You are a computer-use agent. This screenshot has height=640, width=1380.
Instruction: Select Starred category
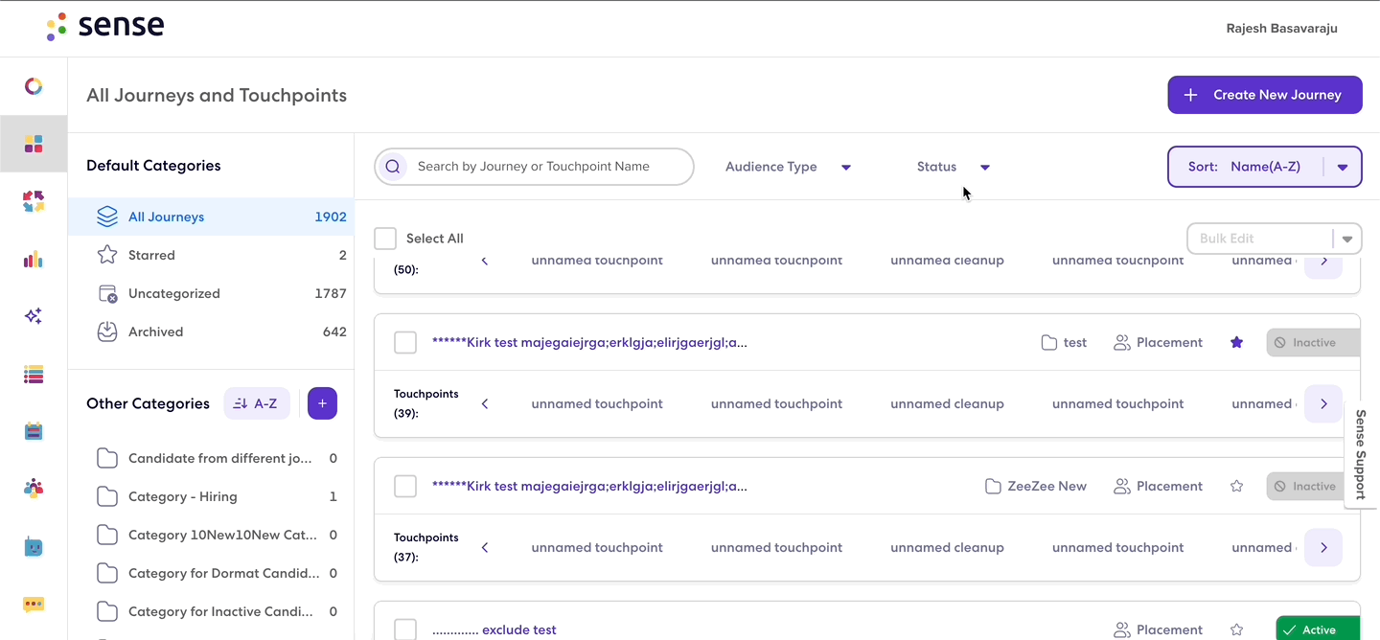pos(211,255)
